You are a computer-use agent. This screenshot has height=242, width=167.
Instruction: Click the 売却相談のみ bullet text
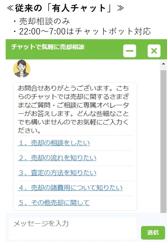coord(44,21)
